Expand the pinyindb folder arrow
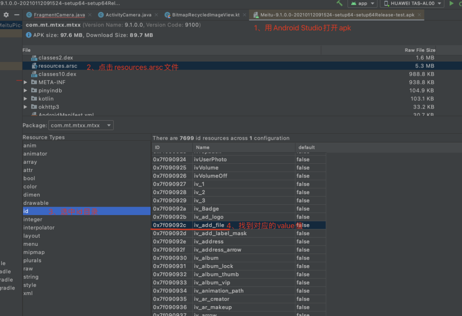This screenshot has height=316, width=462. pos(26,91)
